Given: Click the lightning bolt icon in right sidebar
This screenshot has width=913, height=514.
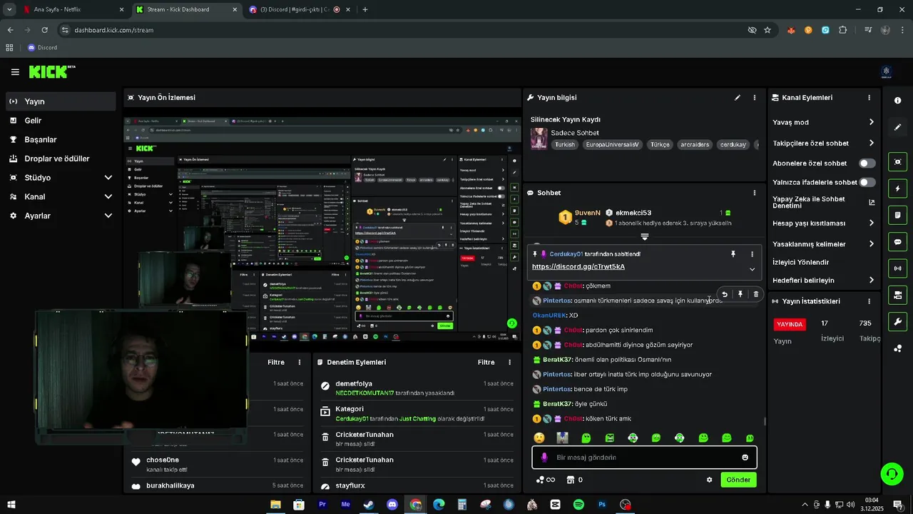Looking at the screenshot, I should point(897,188).
